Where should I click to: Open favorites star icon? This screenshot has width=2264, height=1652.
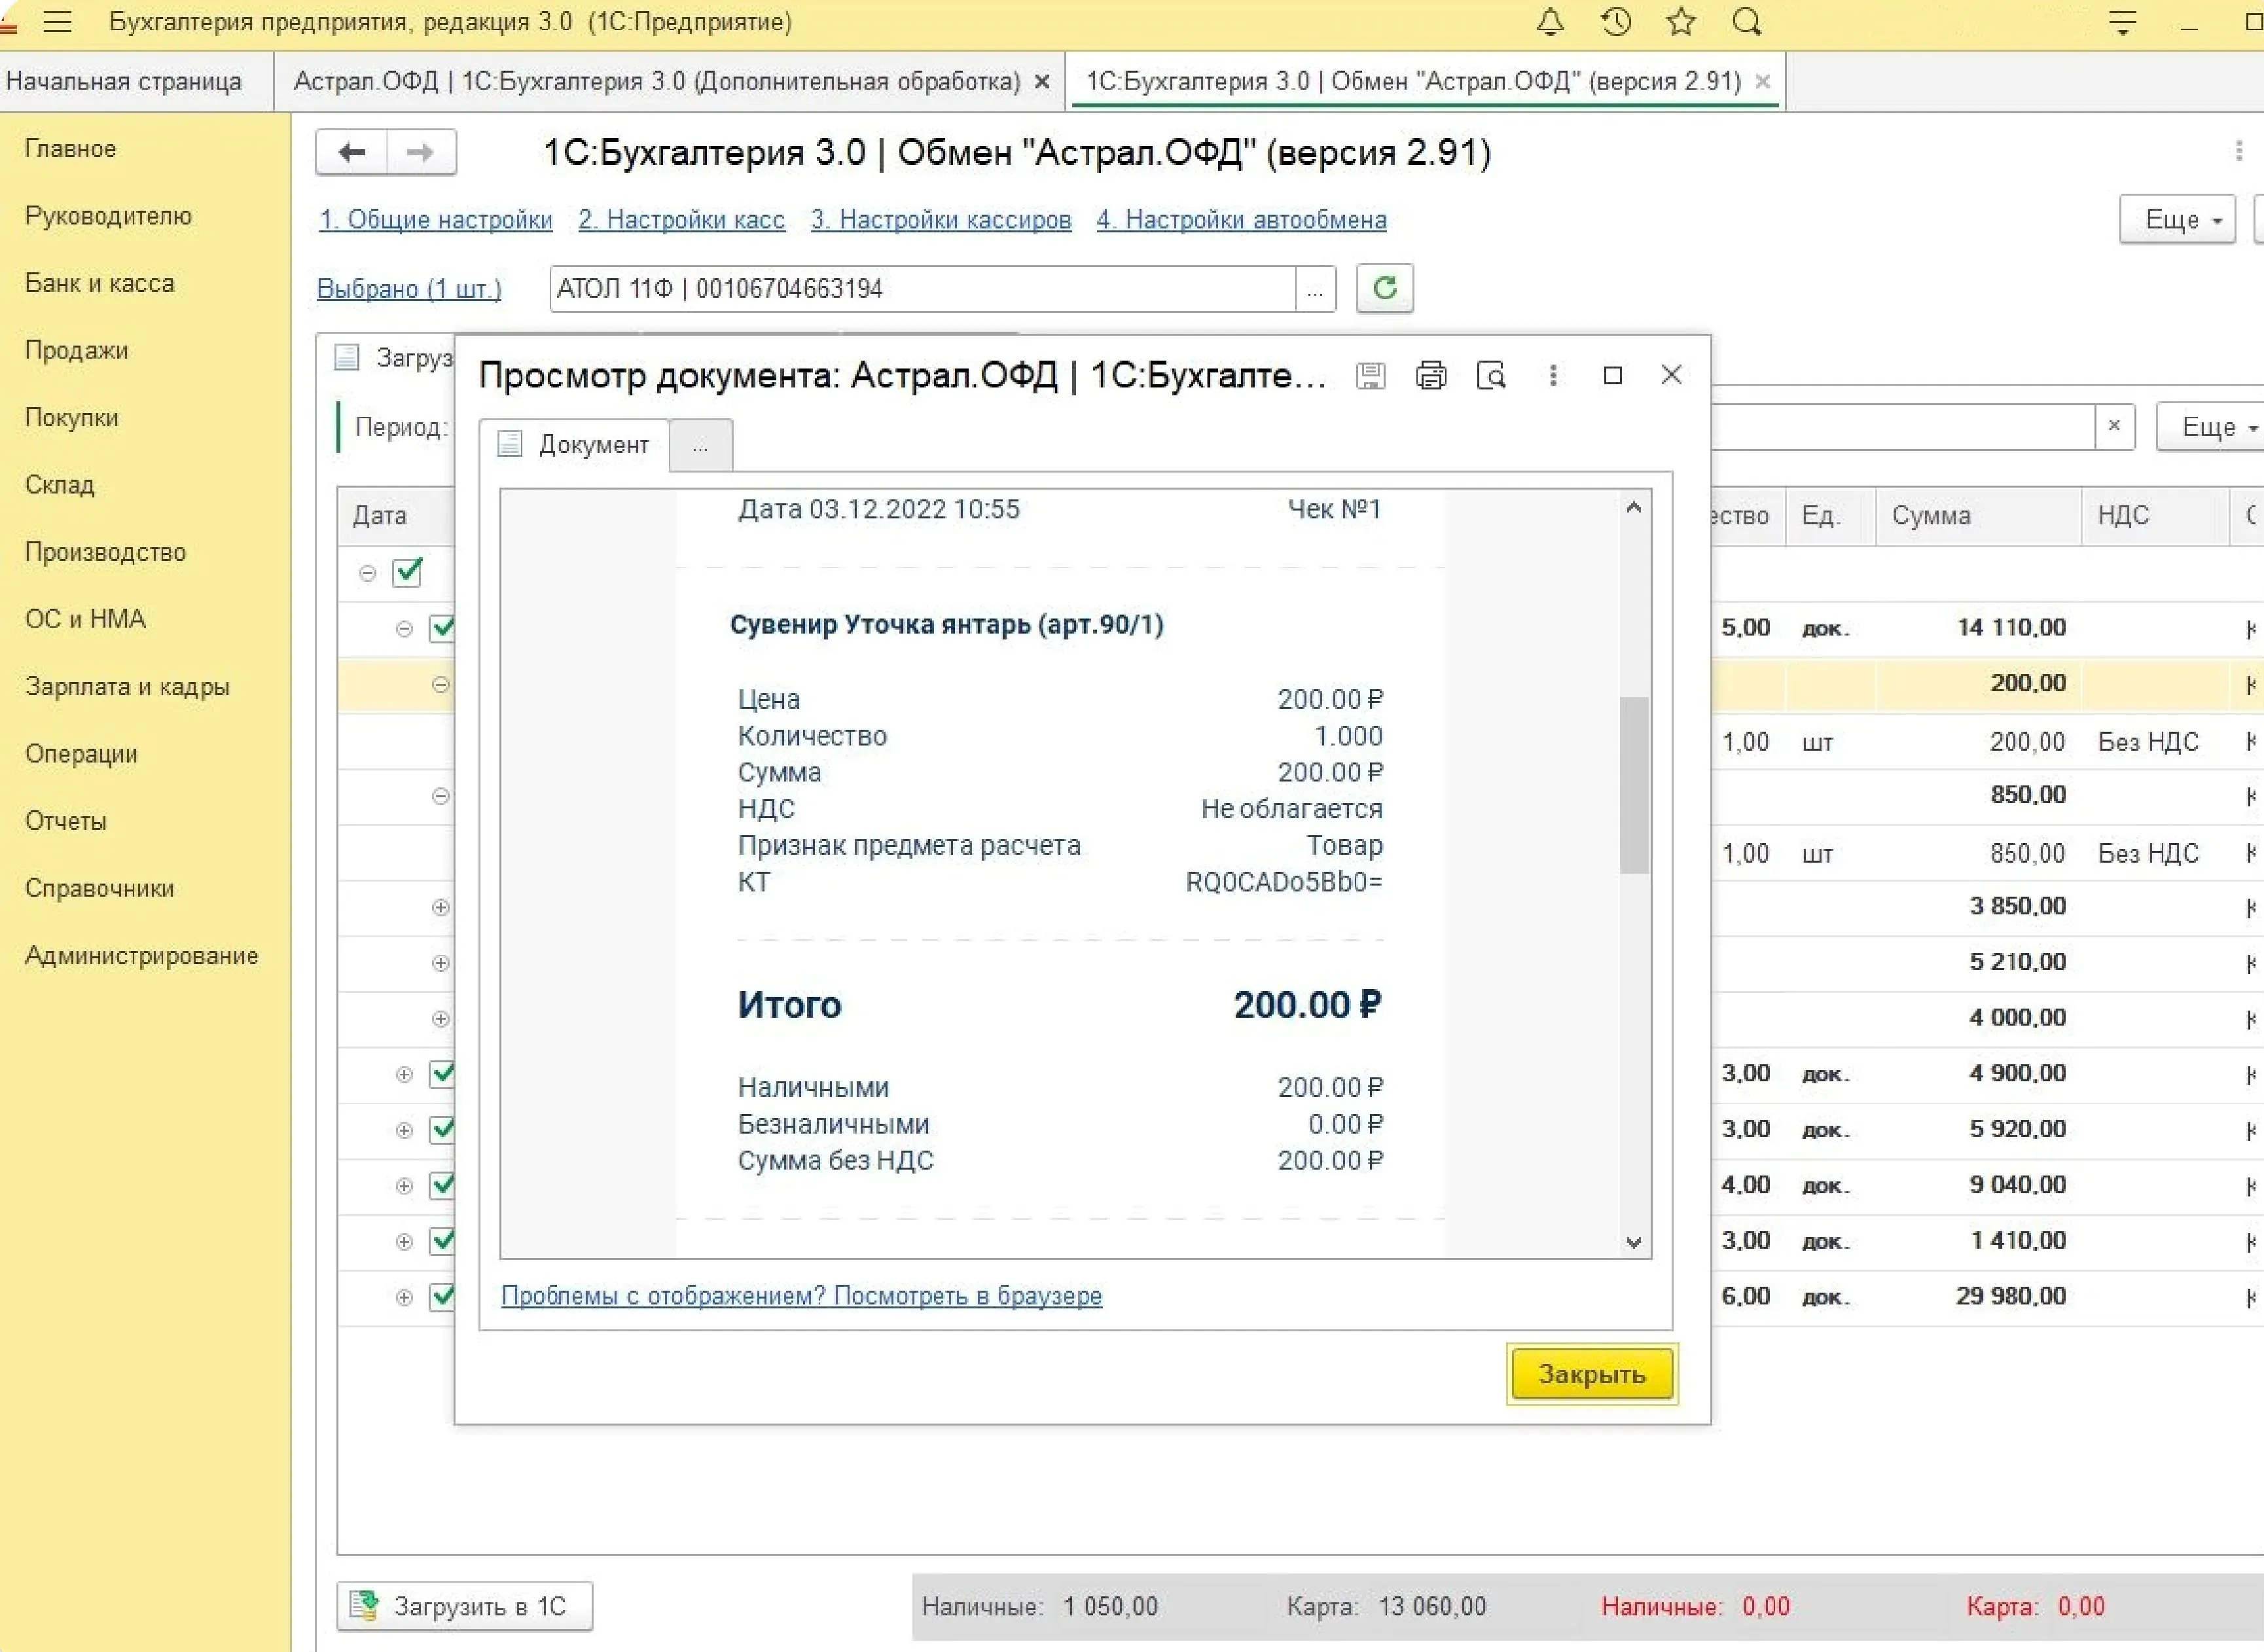pyautogui.click(x=1681, y=22)
